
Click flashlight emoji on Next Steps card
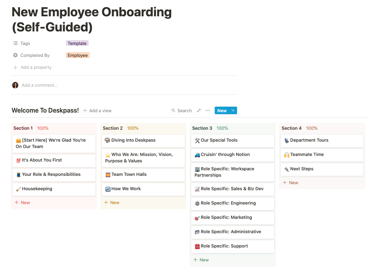(287, 169)
